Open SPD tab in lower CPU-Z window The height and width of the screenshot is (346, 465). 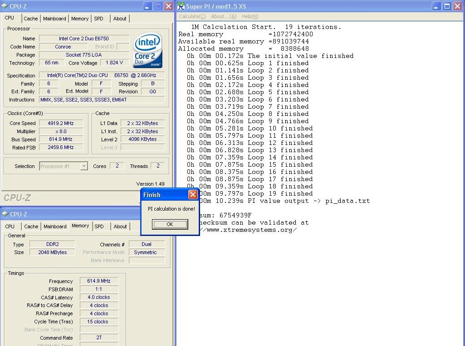[x=99, y=226]
